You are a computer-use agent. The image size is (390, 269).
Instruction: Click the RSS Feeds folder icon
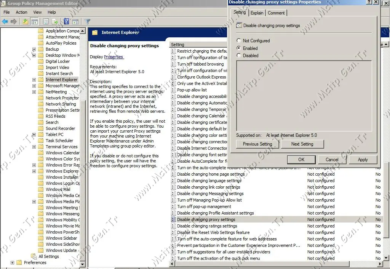tap(41, 116)
